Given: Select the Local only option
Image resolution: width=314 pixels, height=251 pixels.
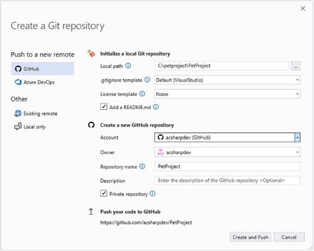Looking at the screenshot, I should click(30, 127).
